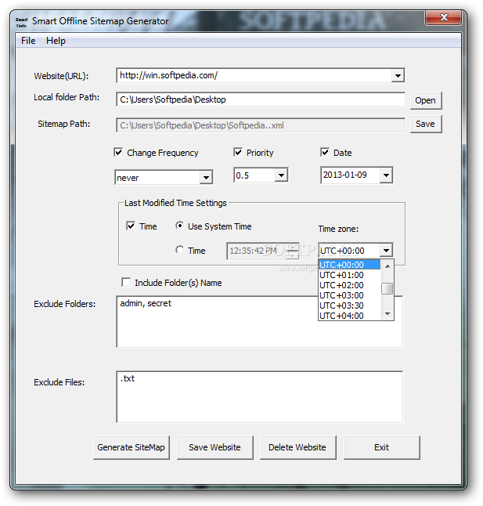
Task: Click the Generate SiteMap button
Action: pos(132,447)
